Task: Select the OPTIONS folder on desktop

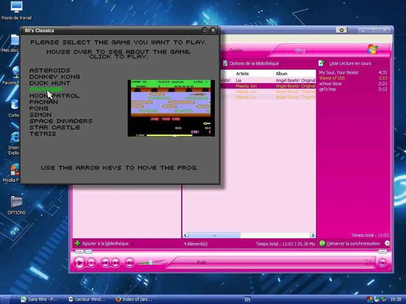Action: pyautogui.click(x=17, y=205)
